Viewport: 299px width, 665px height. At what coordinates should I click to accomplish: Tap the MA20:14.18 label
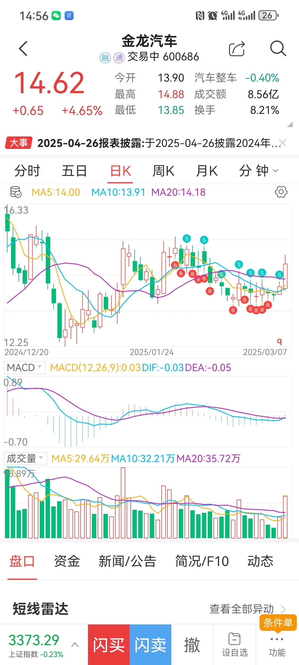point(178,192)
